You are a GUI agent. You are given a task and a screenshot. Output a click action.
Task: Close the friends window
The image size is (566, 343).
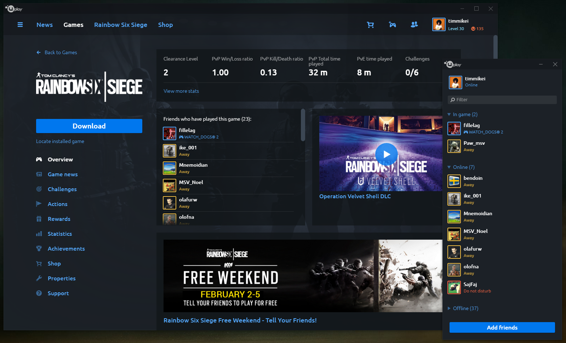tap(555, 64)
